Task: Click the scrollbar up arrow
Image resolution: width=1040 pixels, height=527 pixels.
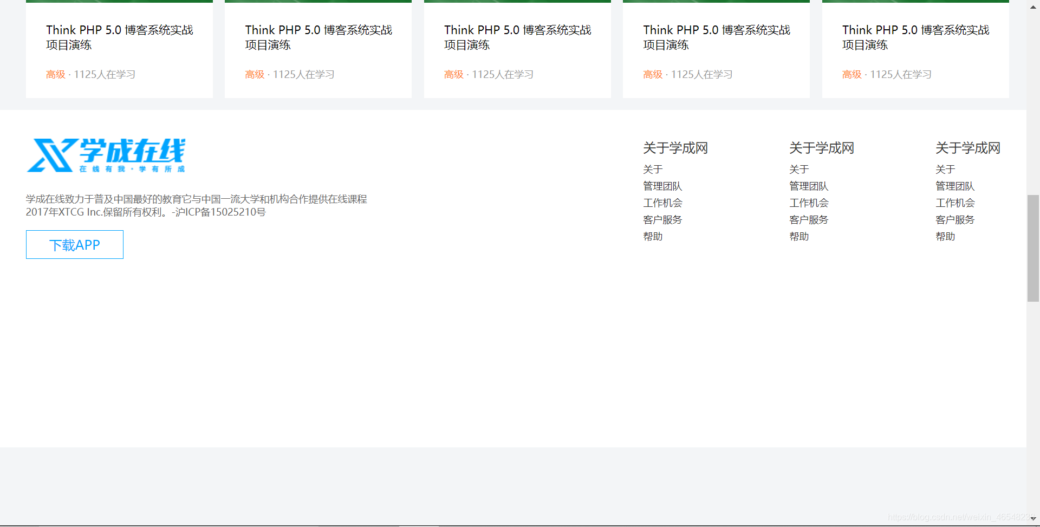Action: pos(1033,6)
